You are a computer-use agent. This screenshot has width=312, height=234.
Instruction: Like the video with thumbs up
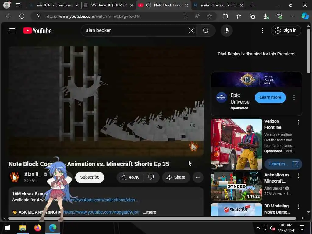tap(130, 177)
